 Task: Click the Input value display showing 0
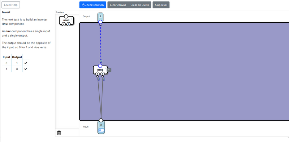pos(101,125)
